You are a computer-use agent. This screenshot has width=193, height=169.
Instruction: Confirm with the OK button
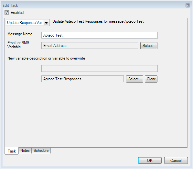tap(150, 161)
